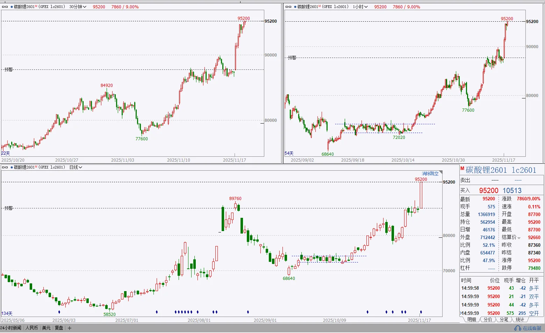Viewport: 545px width, 333px height.
Task: Click the 14:59:58 trade row in the tick list
Action: pyautogui.click(x=501, y=288)
